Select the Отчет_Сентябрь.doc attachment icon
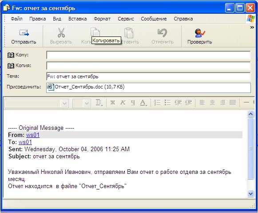Image resolution: width=258 pixels, height=213 pixels. (50, 87)
